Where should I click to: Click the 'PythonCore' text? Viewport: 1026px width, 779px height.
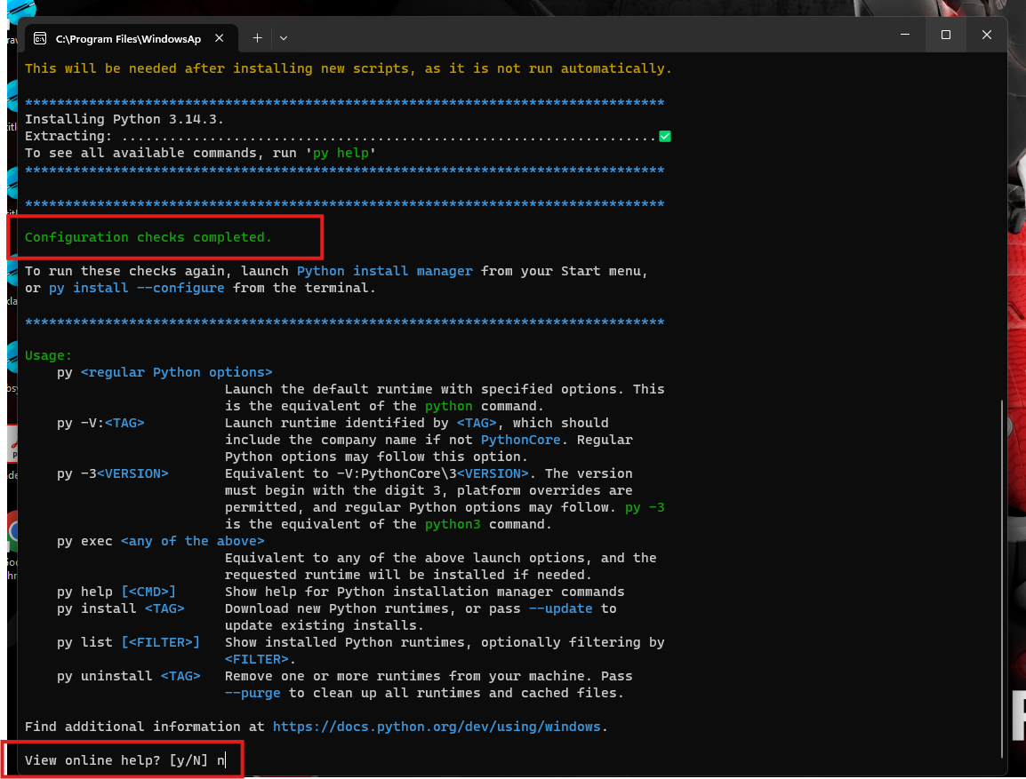pos(521,440)
